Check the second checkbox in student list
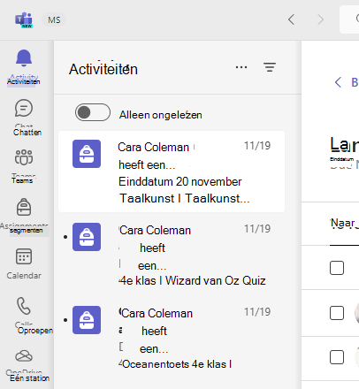The width and height of the screenshot is (359, 389). click(x=337, y=313)
